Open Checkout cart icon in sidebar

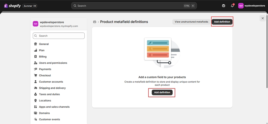[36, 75]
